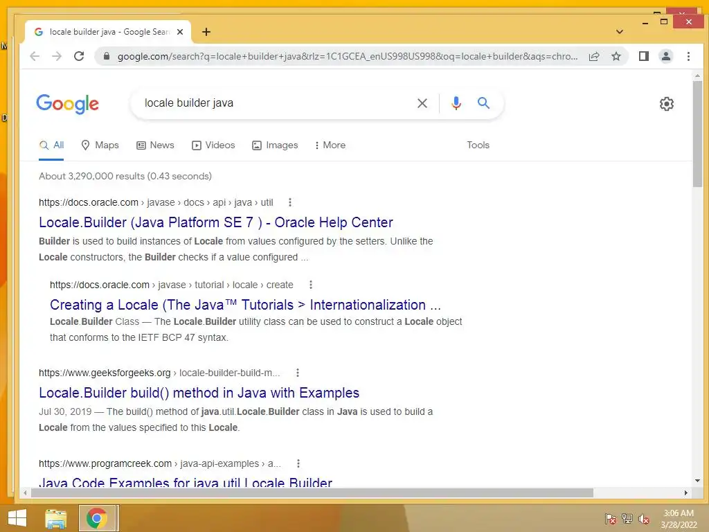Open options for programcreek result
709x532 pixels.
click(298, 463)
